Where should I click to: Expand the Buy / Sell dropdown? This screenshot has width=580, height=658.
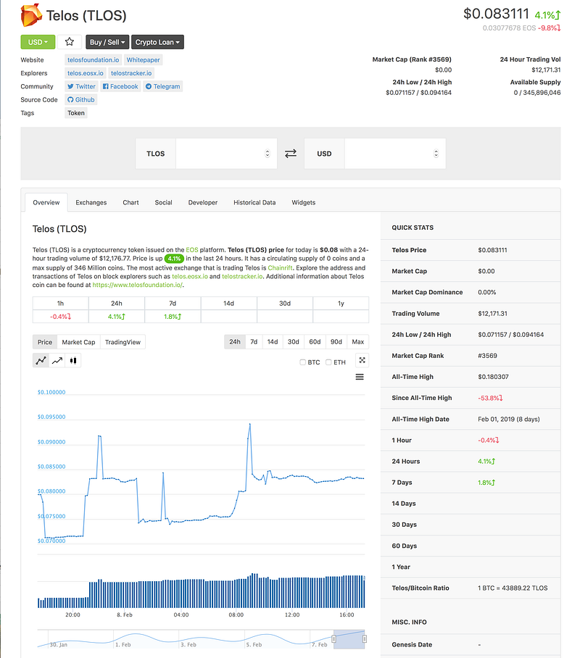click(107, 42)
